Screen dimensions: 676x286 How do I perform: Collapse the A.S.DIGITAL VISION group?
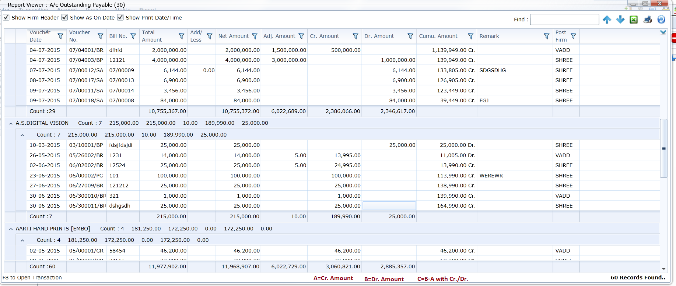[11, 124]
